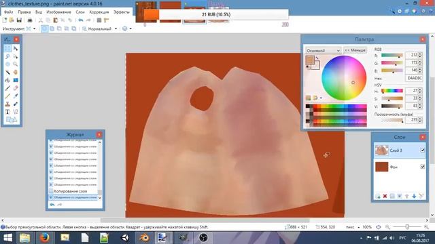Image resolution: width=435 pixels, height=244 pixels.
Task: Select the Pan hand tool
Action: pos(16,73)
